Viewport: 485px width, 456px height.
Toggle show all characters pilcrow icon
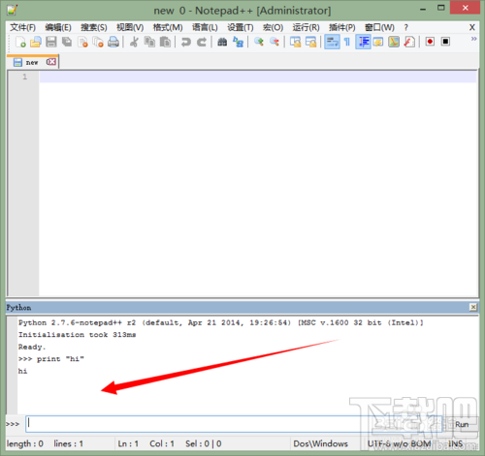click(x=347, y=42)
